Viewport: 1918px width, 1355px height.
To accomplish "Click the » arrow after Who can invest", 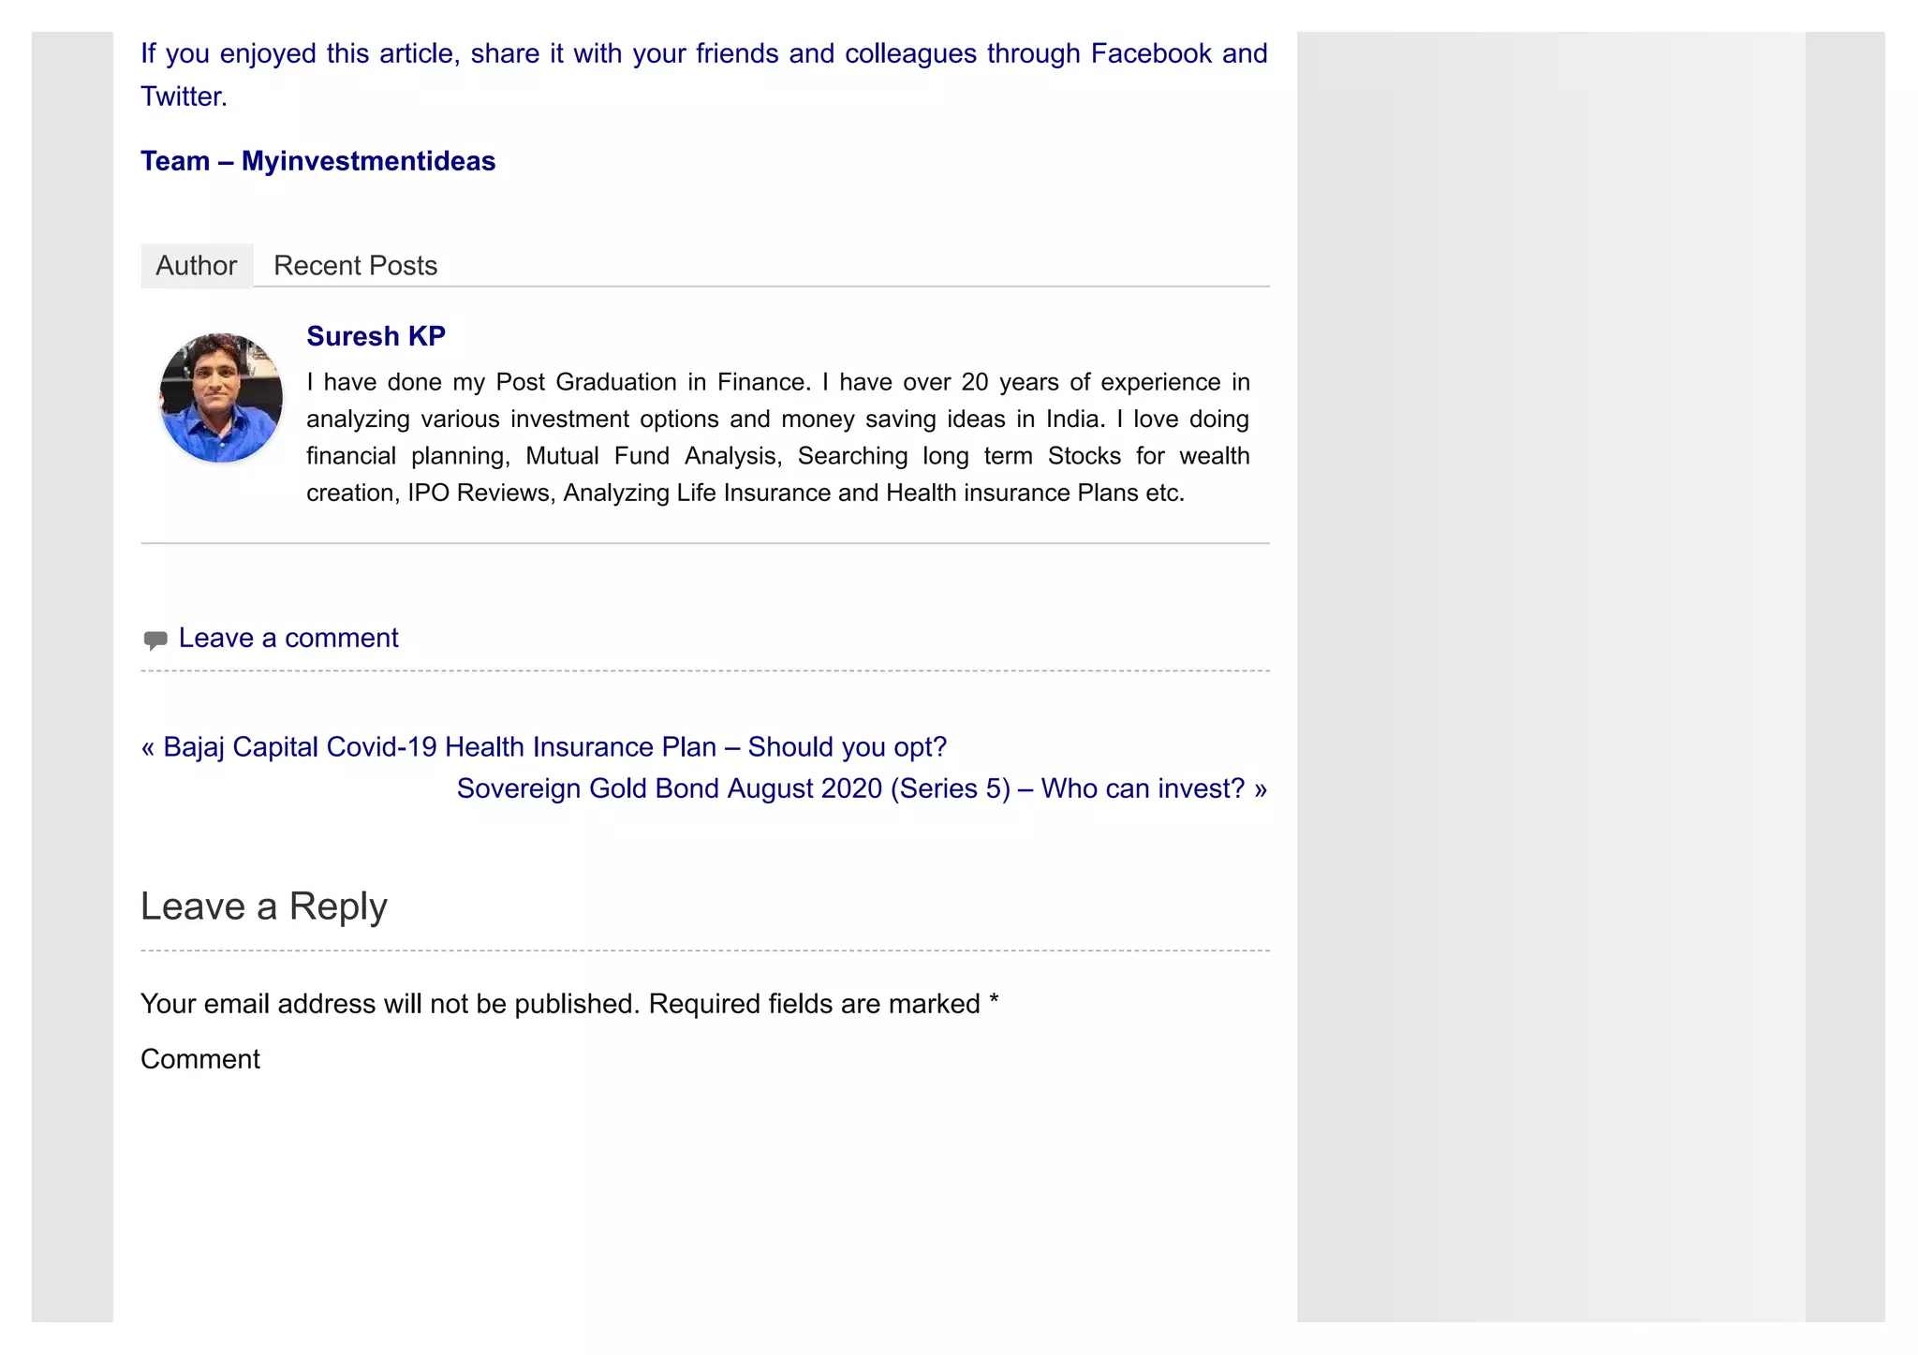I will tap(1260, 788).
